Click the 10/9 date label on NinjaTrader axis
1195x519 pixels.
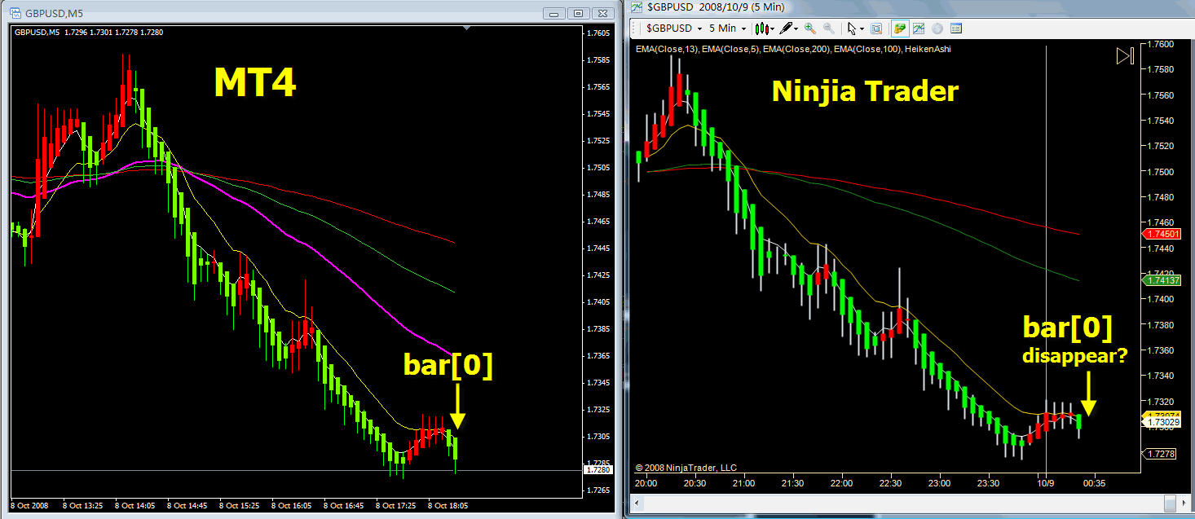coord(1044,483)
